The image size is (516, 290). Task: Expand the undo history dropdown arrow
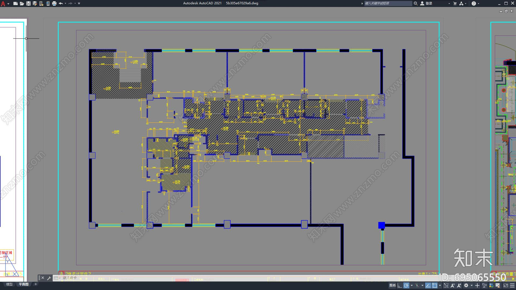click(65, 3)
